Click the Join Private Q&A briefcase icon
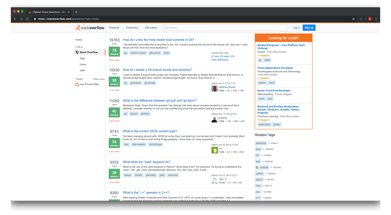 (77, 84)
